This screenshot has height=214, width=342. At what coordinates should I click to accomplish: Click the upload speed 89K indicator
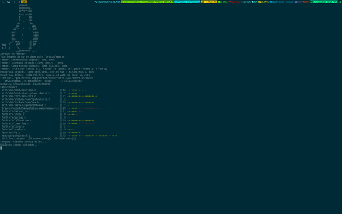pyautogui.click(x=255, y=2)
